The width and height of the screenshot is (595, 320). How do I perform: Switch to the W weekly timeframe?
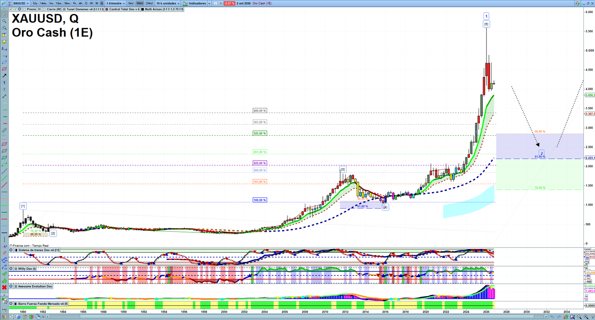coord(91,3)
